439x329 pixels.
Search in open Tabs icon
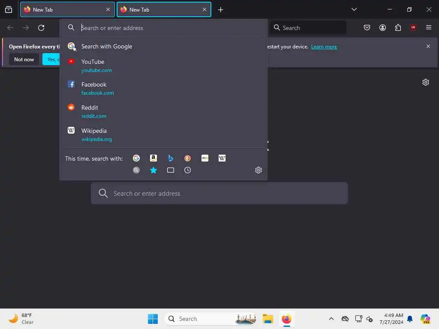(171, 170)
